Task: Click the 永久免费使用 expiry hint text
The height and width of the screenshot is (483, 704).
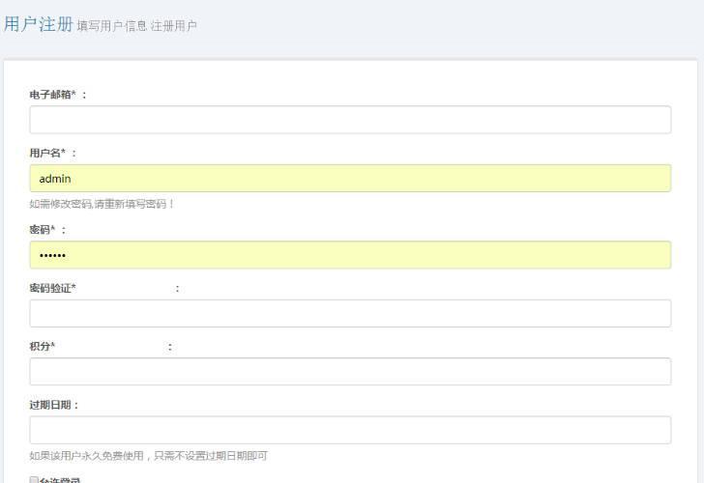Action: (x=148, y=455)
